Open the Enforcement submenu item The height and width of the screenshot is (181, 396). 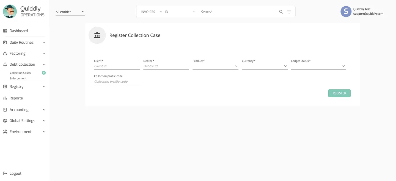pyautogui.click(x=18, y=78)
